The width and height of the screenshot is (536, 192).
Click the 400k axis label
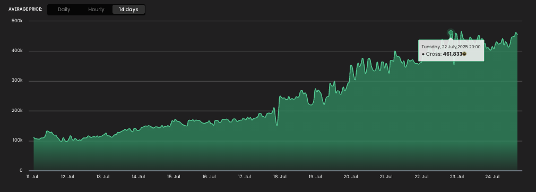click(17, 51)
